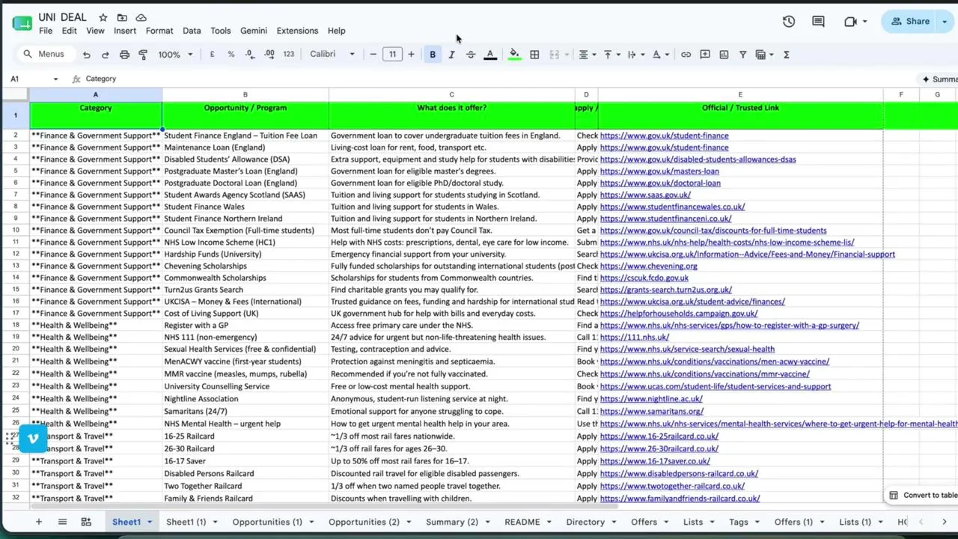The image size is (958, 539).
Task: Redo the last undone action
Action: [105, 55]
